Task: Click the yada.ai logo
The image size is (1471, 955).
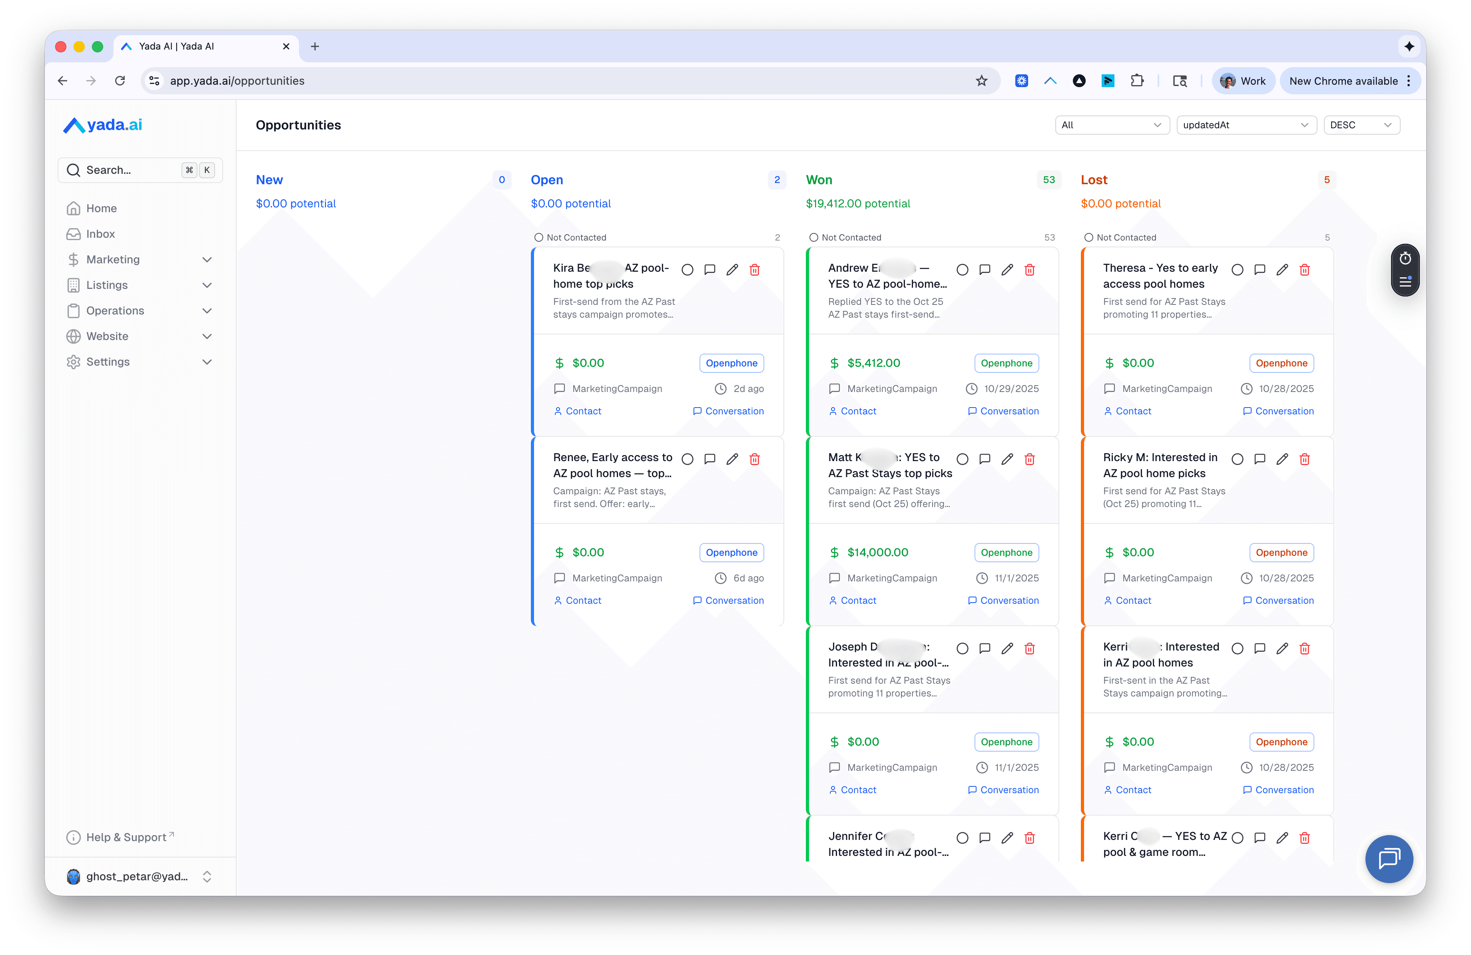Action: pos(103,125)
